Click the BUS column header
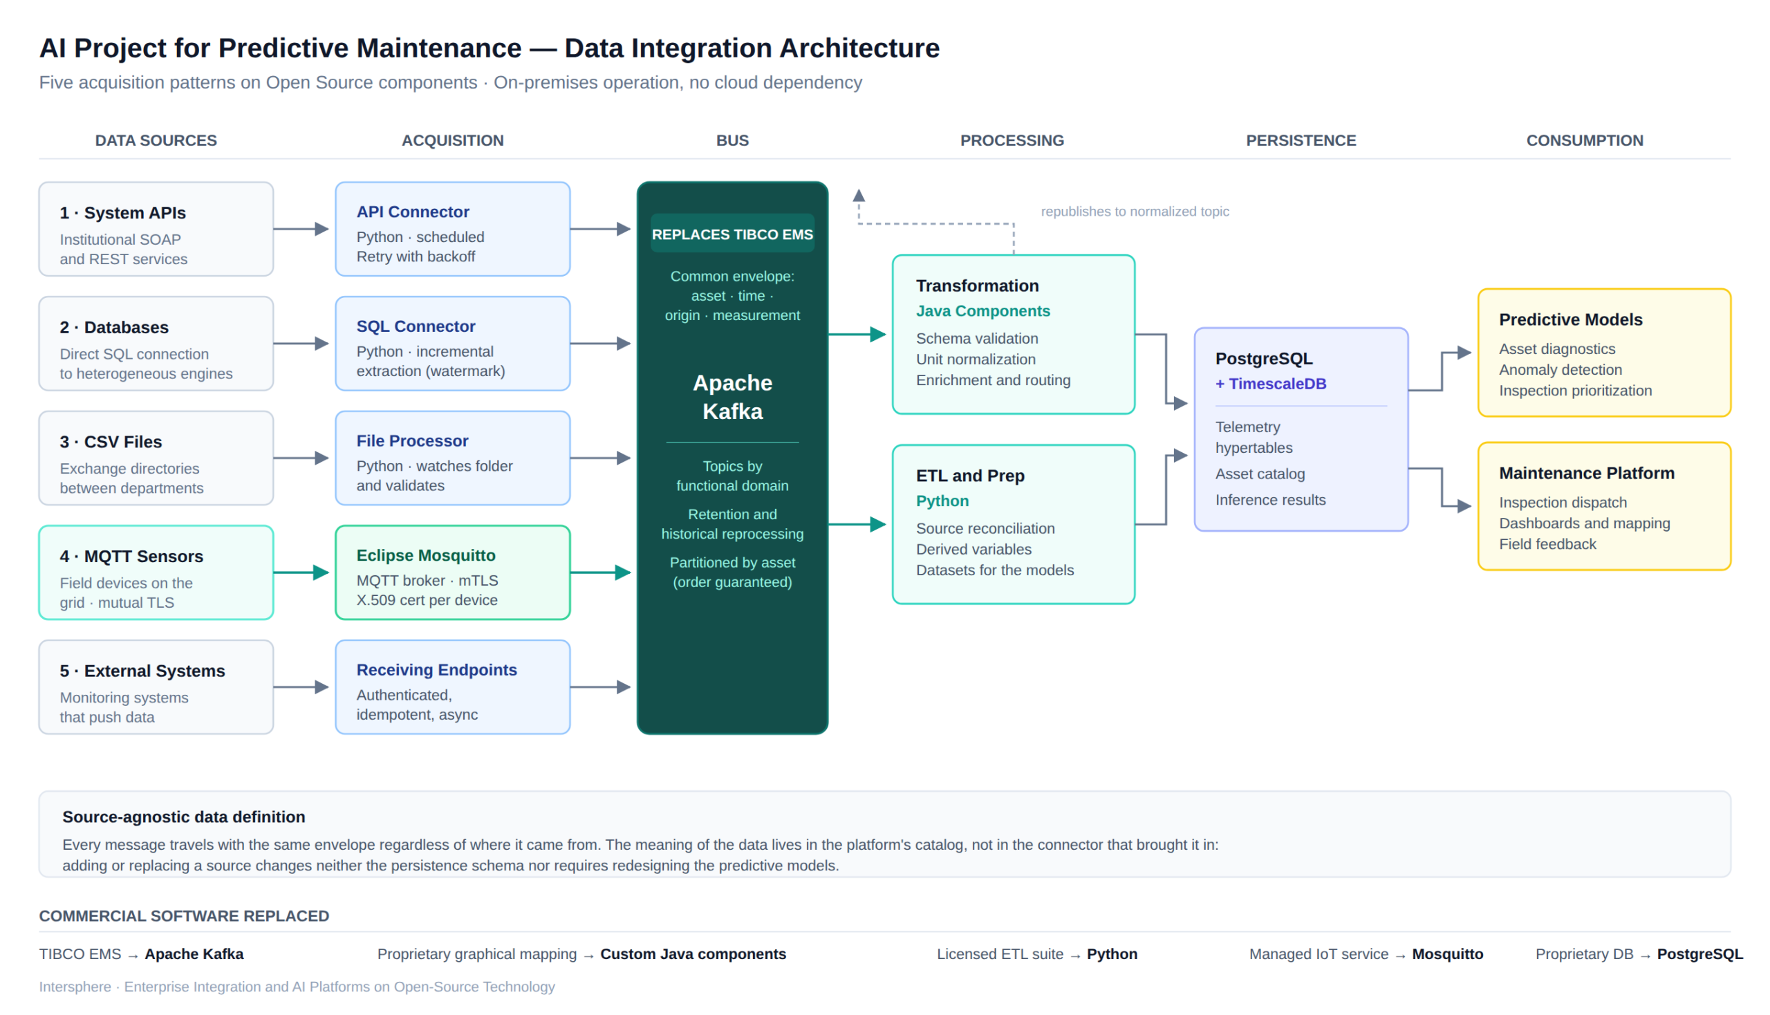Viewport: 1770px width, 1015px height. click(733, 140)
